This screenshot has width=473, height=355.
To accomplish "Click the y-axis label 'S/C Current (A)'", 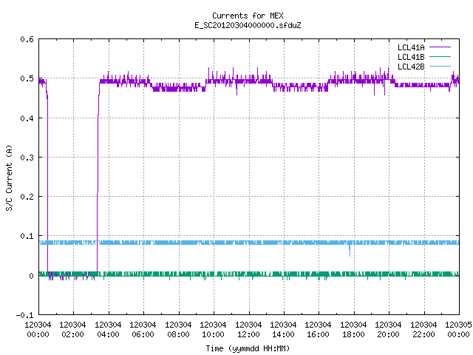I will tap(10, 178).
